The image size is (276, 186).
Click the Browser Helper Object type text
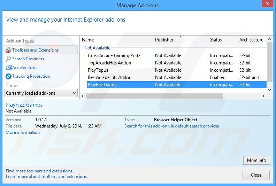pyautogui.click(x=176, y=120)
